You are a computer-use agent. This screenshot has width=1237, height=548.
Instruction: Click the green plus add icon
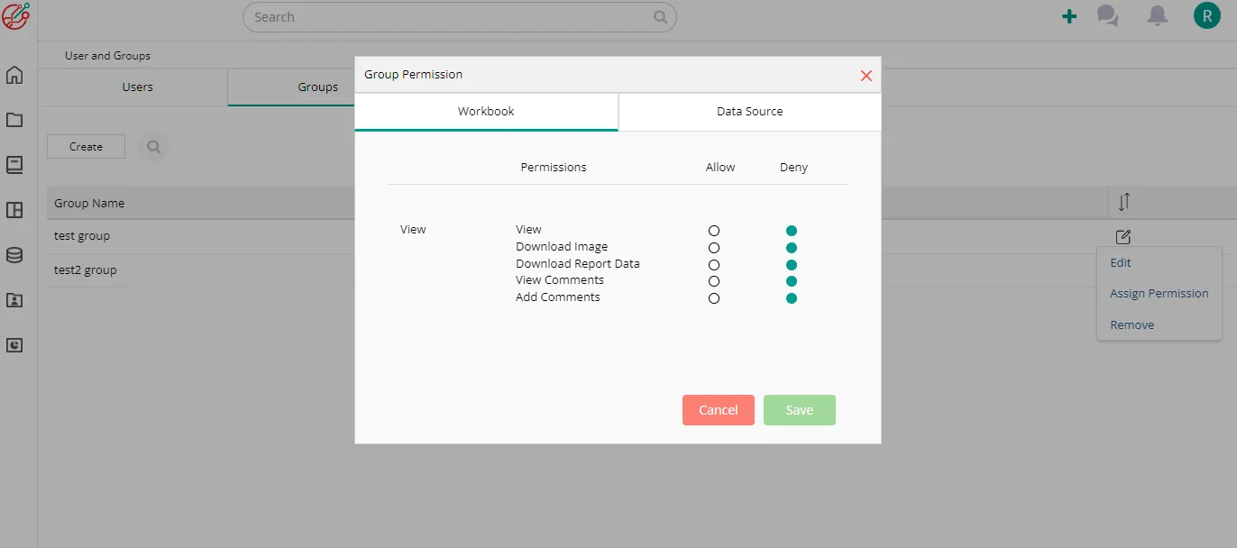pos(1069,16)
